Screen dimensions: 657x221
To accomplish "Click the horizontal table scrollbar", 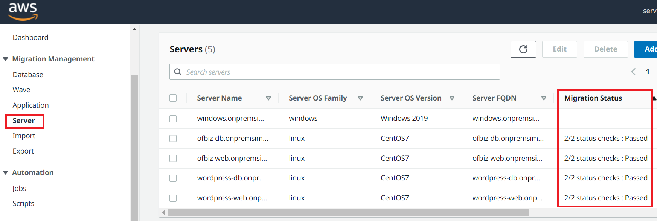I will click(x=348, y=213).
